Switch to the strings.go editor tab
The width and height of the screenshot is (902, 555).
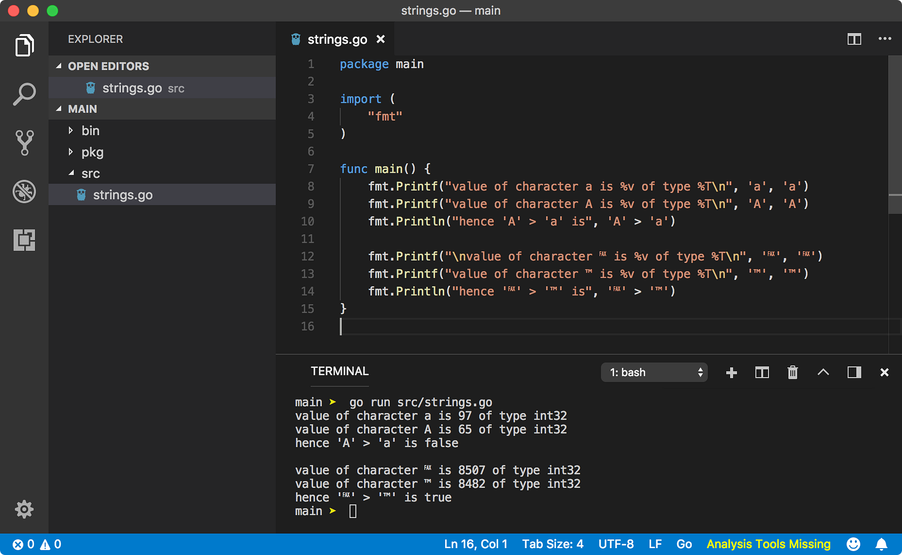[337, 39]
